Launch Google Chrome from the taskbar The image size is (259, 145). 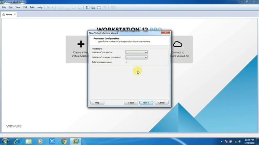[x=64, y=141]
